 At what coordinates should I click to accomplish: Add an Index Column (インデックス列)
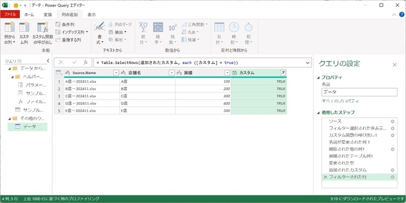tap(72, 32)
